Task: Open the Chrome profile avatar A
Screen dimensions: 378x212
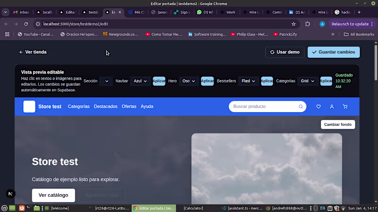Action: (x=322, y=24)
